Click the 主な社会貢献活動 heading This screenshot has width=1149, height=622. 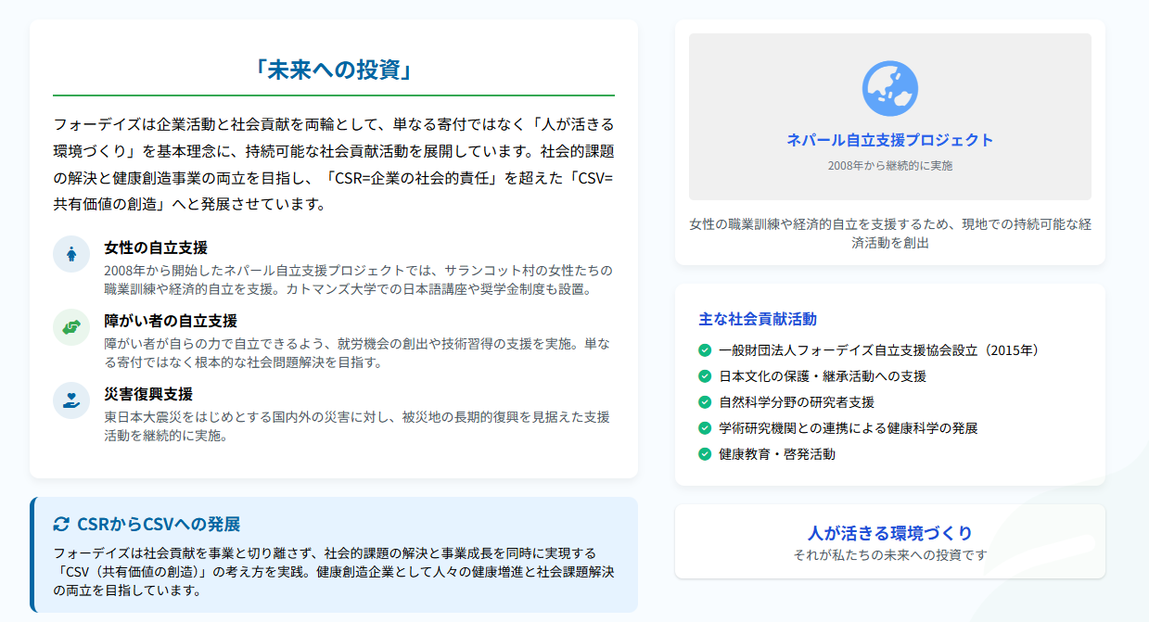(x=758, y=319)
